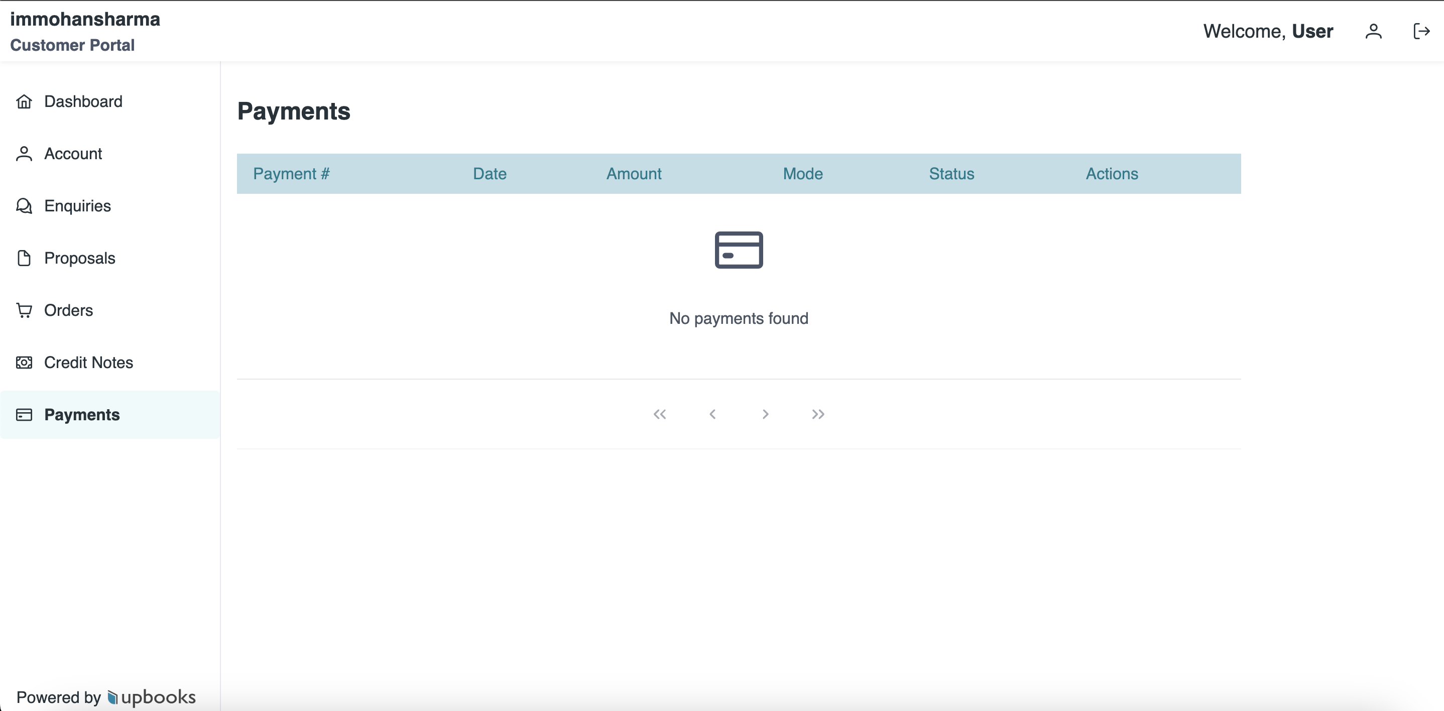
Task: Go to previous page using left chevron
Action: pyautogui.click(x=713, y=414)
